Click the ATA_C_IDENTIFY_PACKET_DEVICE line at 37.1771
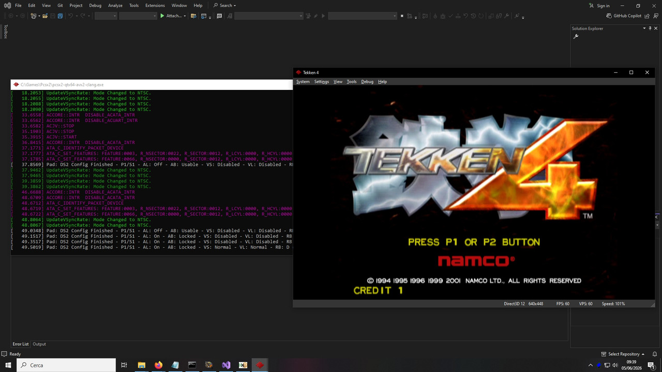662x372 pixels. click(x=85, y=148)
